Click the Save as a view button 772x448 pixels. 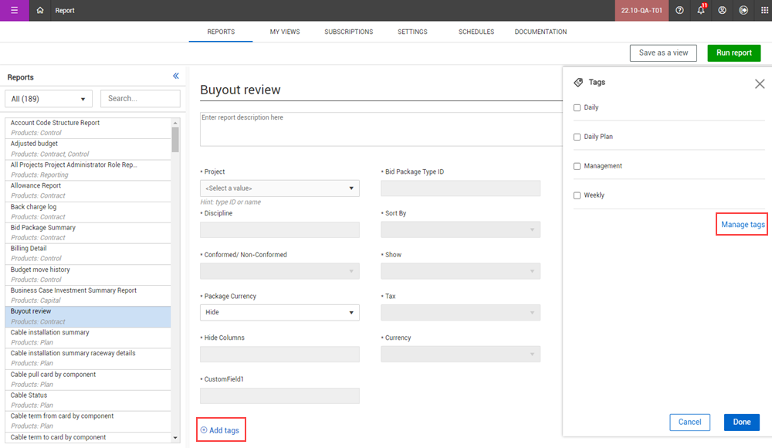[x=663, y=53]
